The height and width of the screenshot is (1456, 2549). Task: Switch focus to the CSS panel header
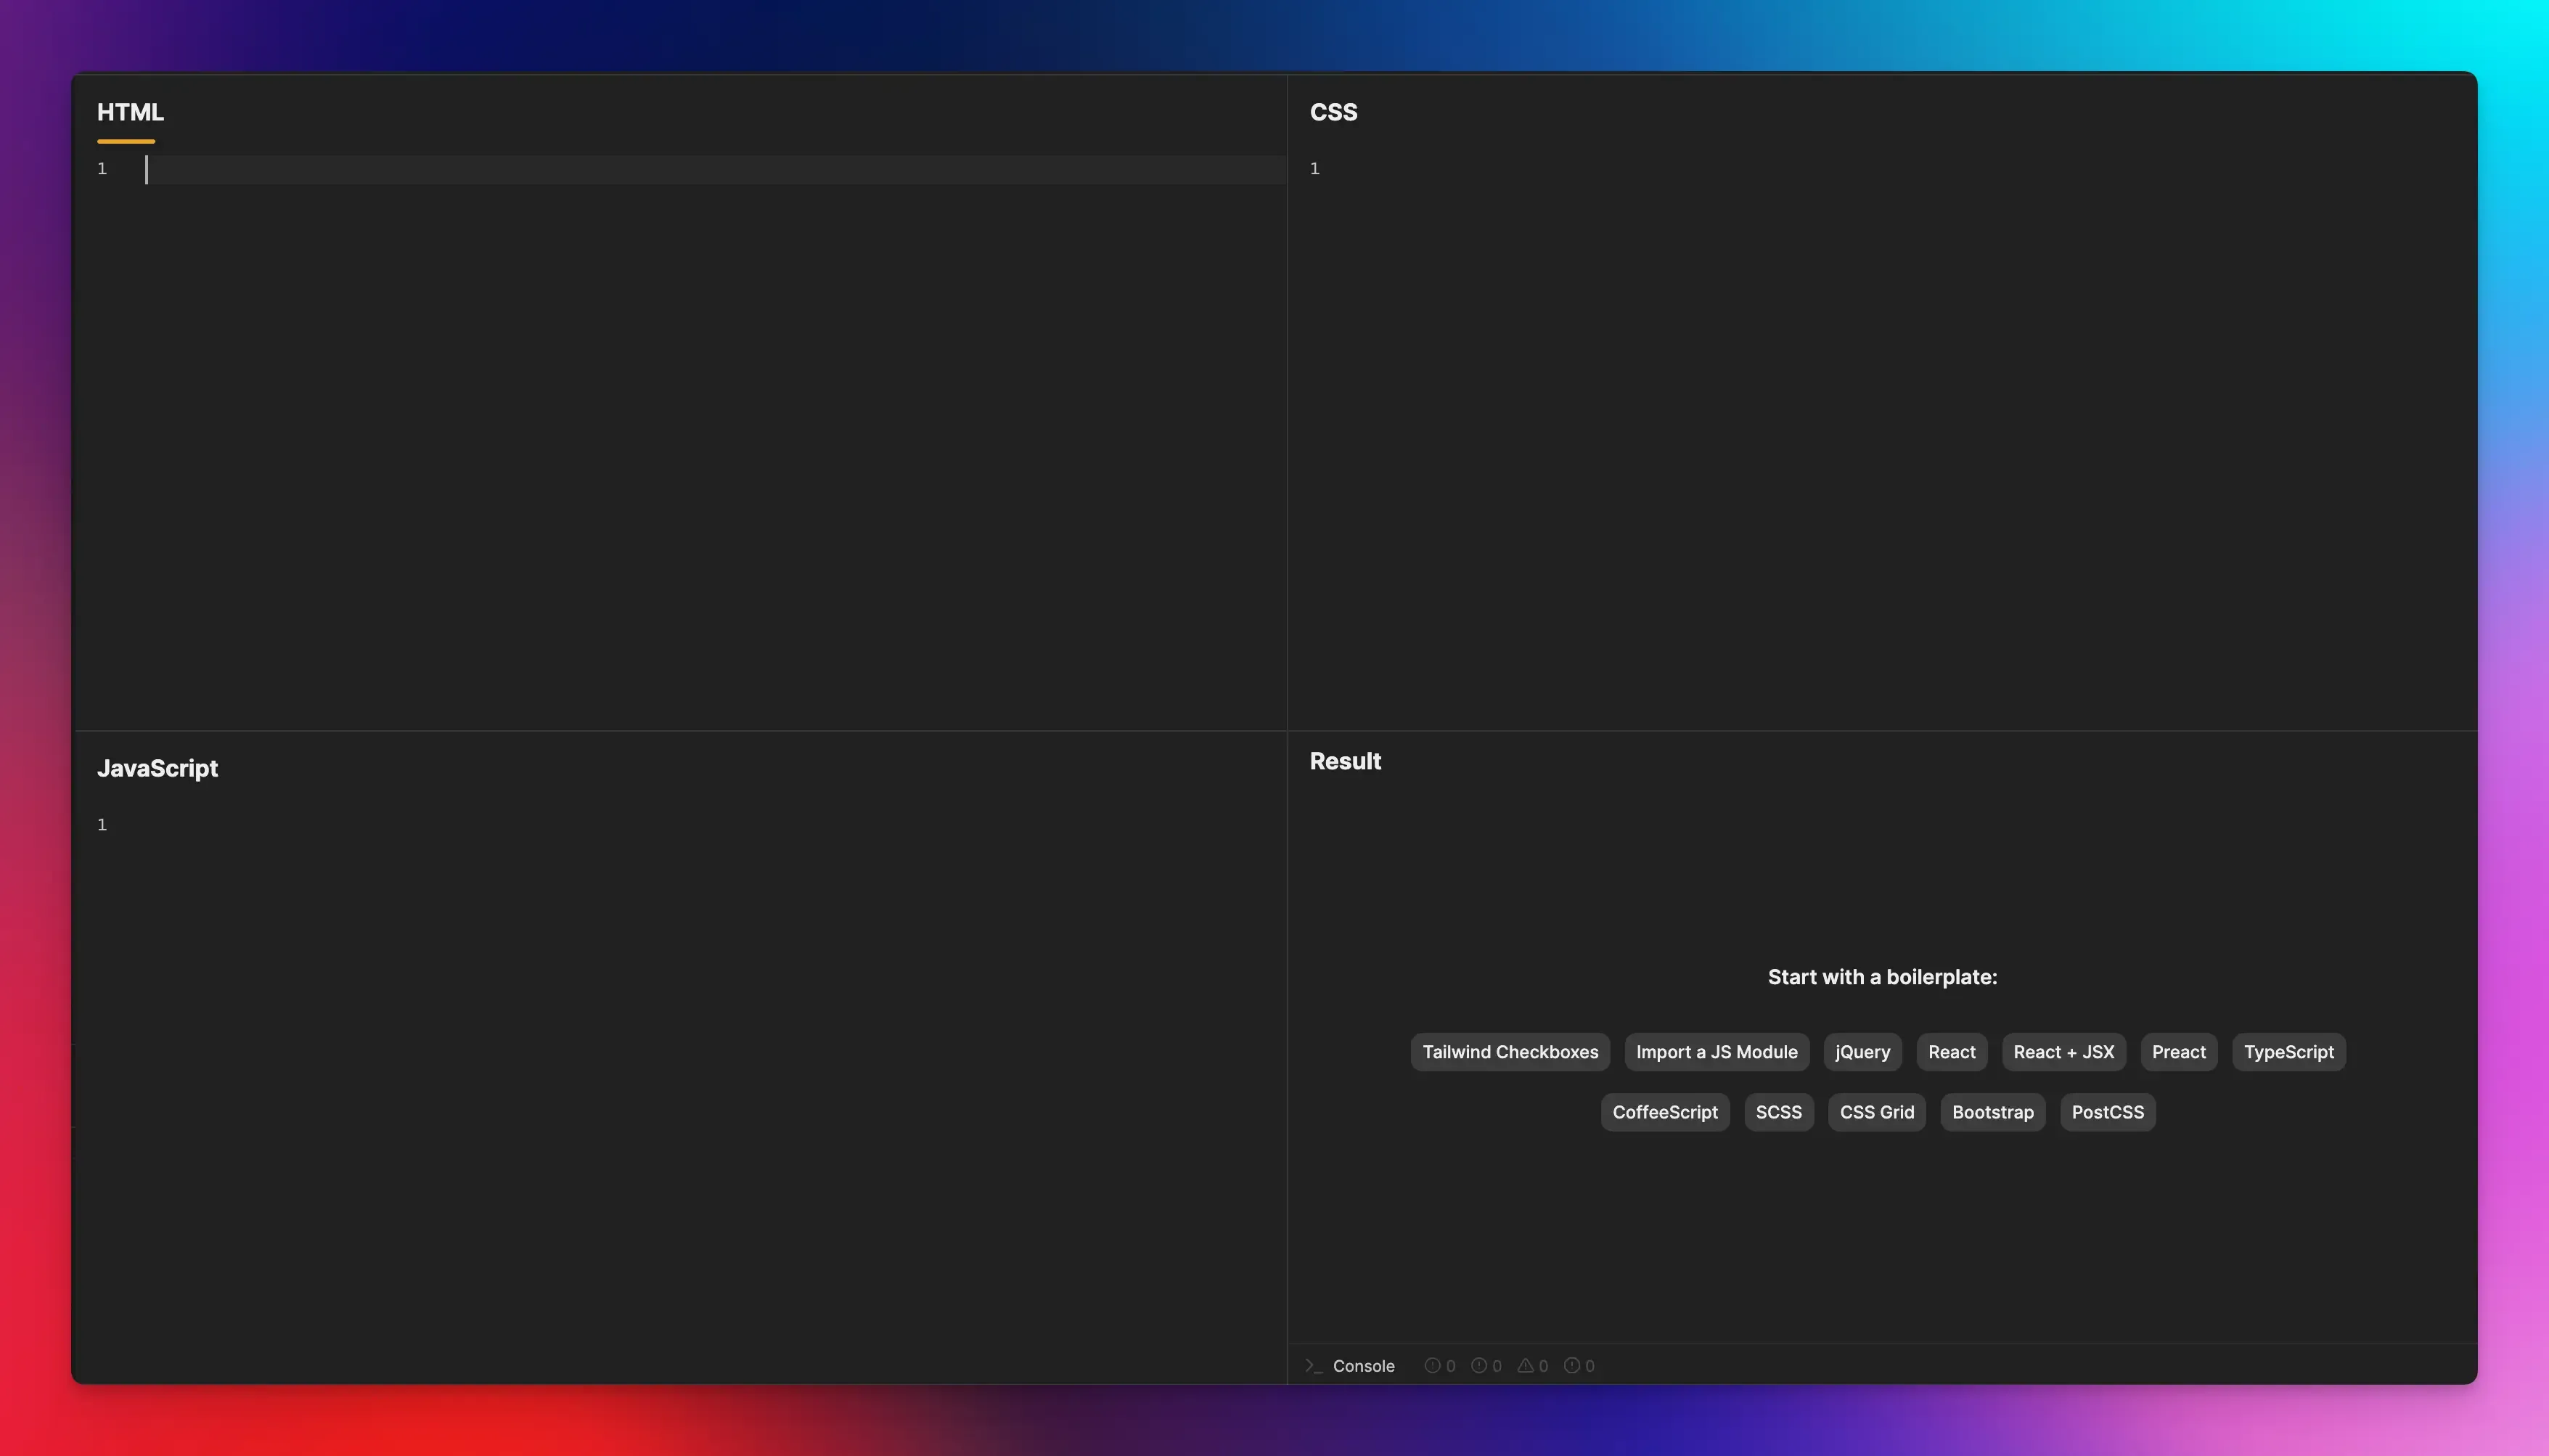1333,112
